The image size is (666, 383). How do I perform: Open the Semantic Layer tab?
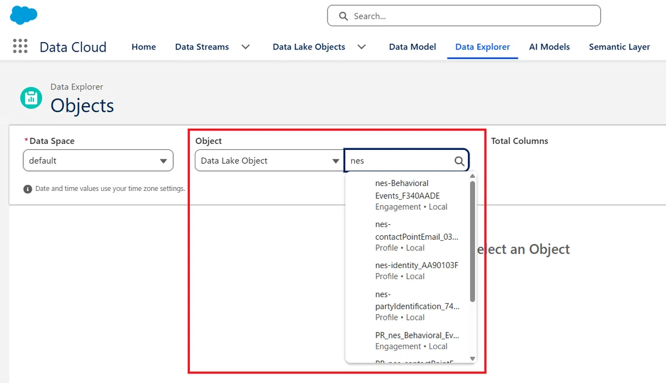619,47
